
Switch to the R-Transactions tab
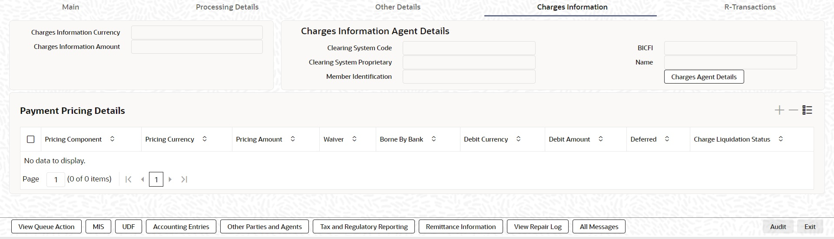point(750,7)
